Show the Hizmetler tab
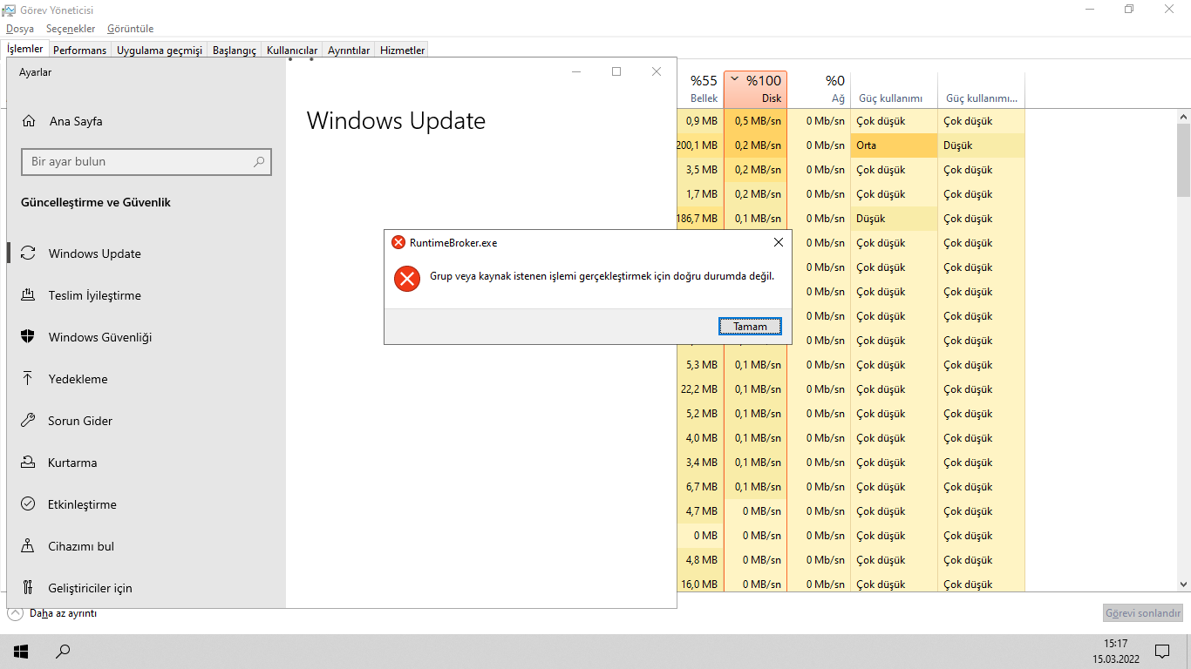The height and width of the screenshot is (669, 1191). click(x=402, y=51)
